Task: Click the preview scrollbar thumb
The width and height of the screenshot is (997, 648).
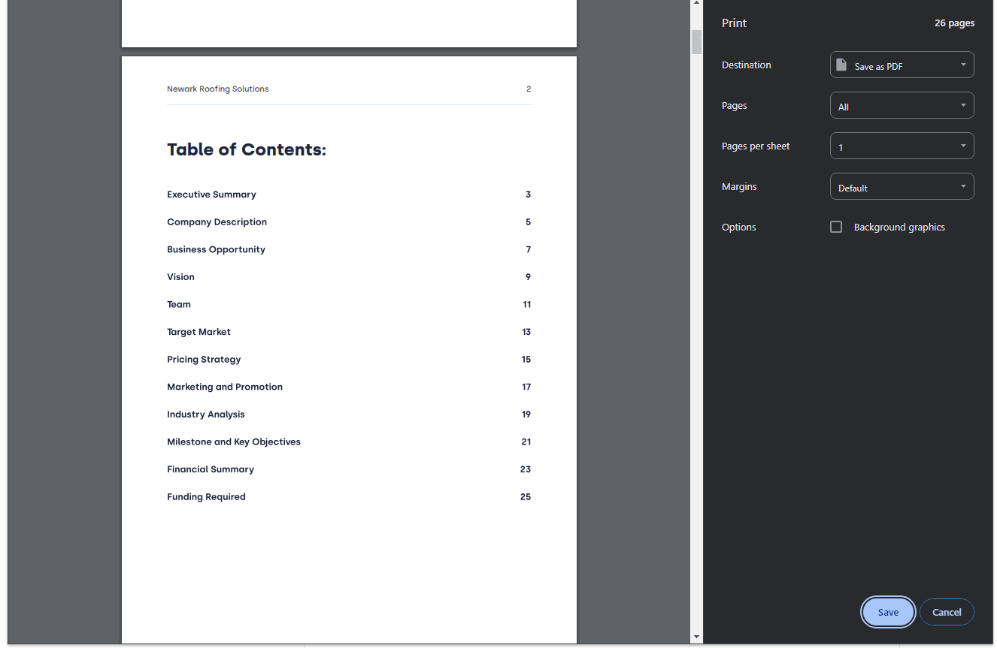Action: coord(696,42)
